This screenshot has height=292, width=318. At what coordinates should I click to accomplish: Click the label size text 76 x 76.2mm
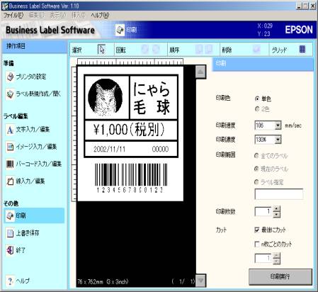tap(103, 281)
